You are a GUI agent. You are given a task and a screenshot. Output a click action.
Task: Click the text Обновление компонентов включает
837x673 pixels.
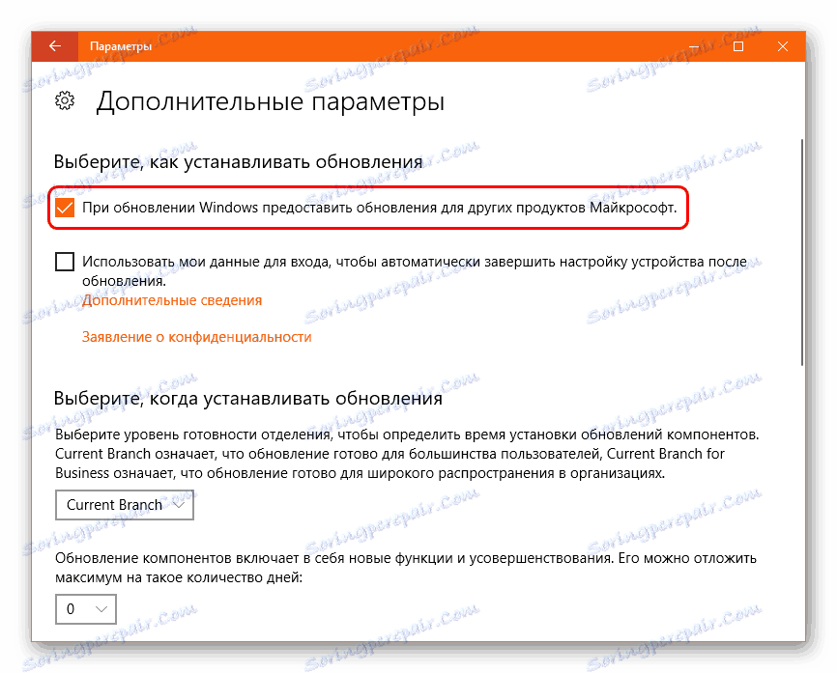pos(406,568)
